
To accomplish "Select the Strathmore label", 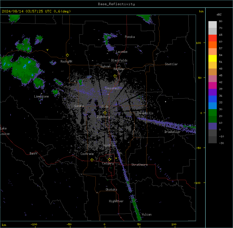I will click(x=139, y=165).
